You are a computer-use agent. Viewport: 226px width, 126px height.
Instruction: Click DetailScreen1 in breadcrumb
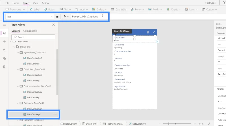click(x=69, y=124)
